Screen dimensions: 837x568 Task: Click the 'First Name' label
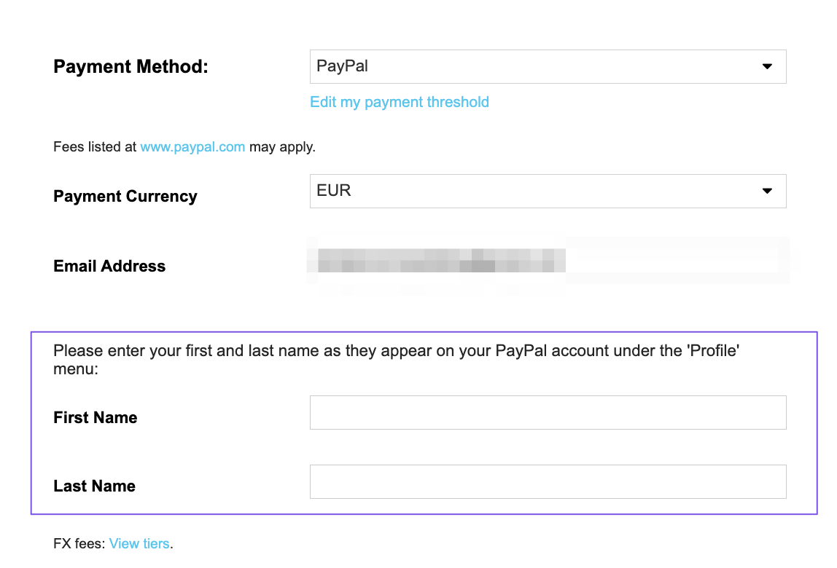pos(96,418)
